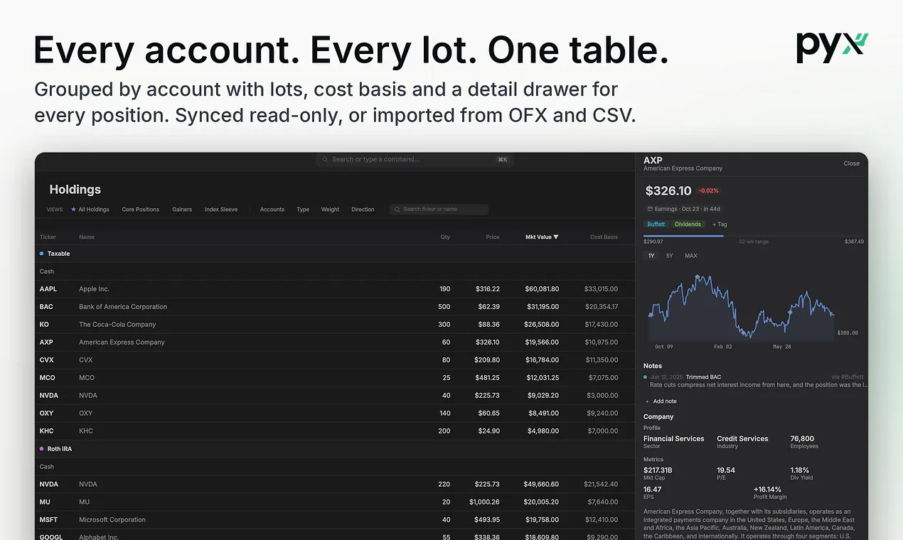The image size is (903, 540).
Task: Click Add note in Notes section
Action: 661,401
